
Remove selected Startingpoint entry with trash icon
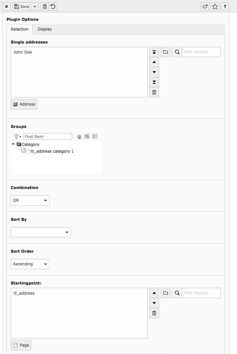(x=154, y=313)
